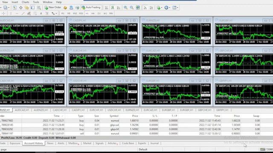Select the Trendline drawing tool
The image size is (273, 153).
[x=23, y=13]
